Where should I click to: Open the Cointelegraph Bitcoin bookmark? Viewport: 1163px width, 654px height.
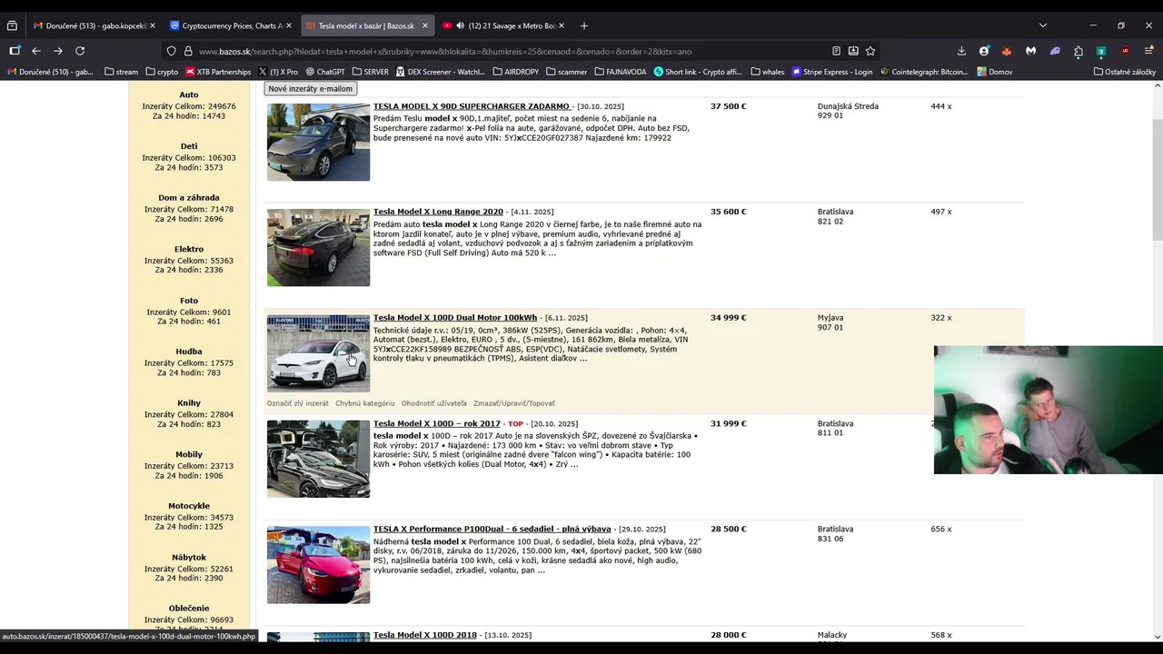pyautogui.click(x=925, y=72)
